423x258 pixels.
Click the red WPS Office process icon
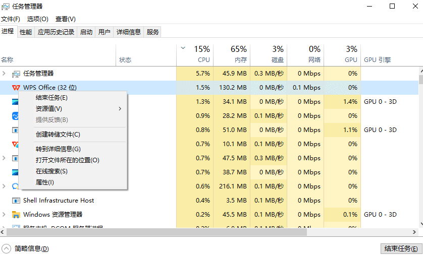(16, 88)
